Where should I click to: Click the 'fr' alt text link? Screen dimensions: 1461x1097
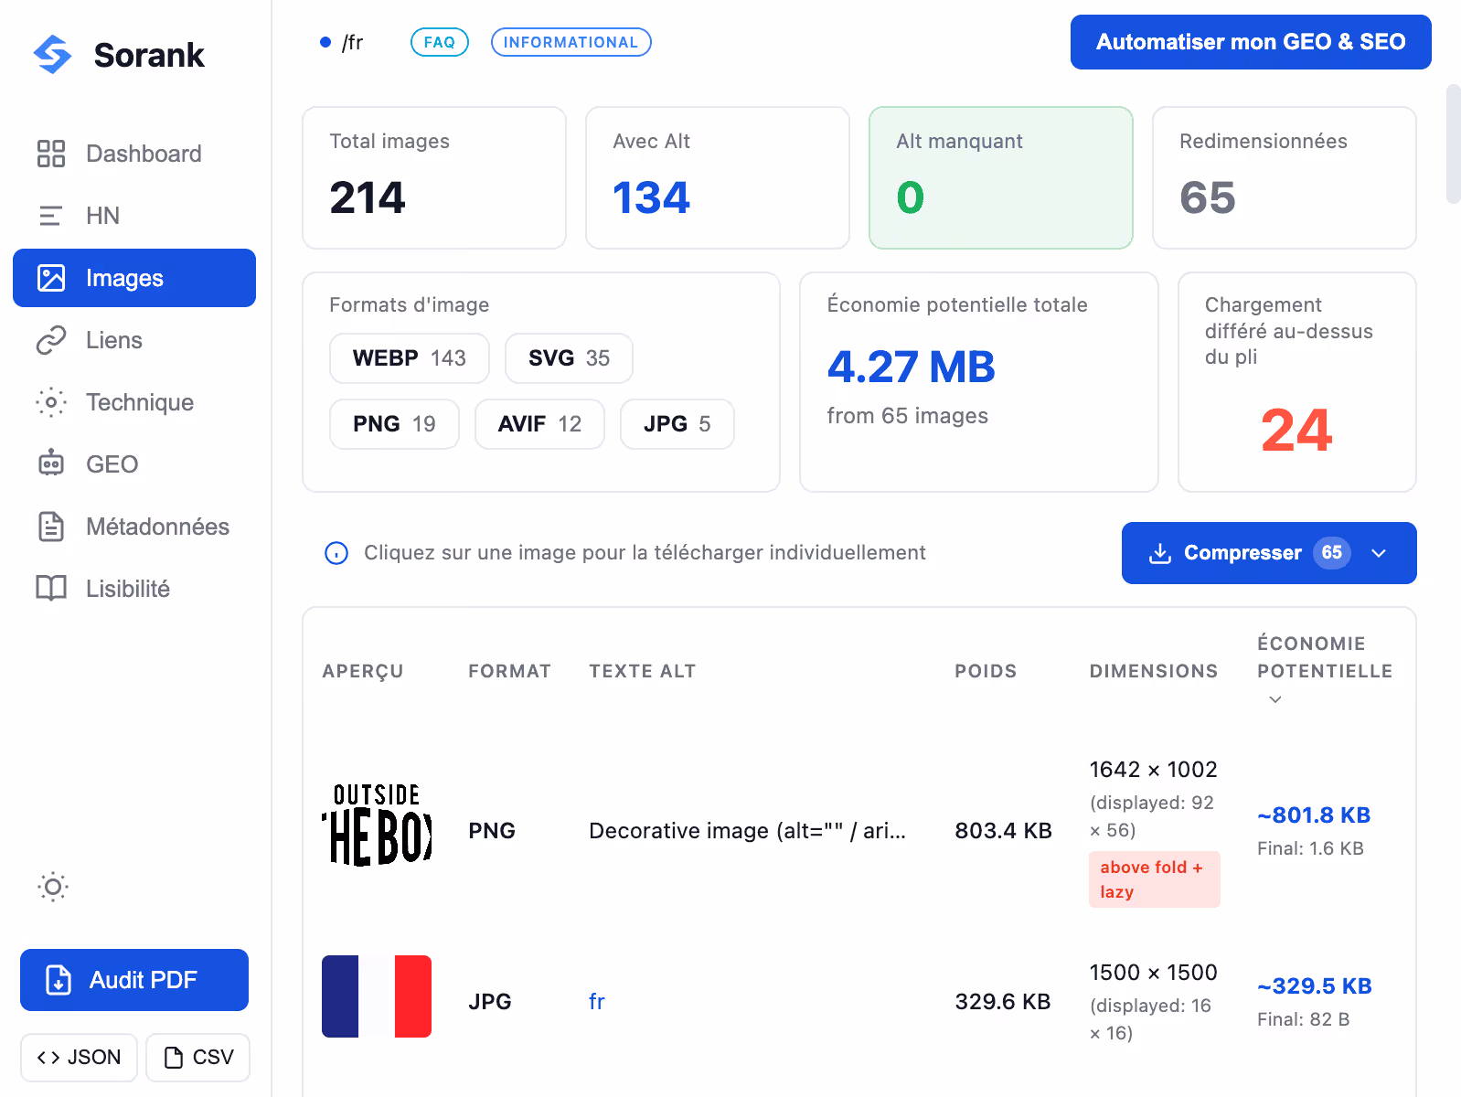[x=597, y=1002]
